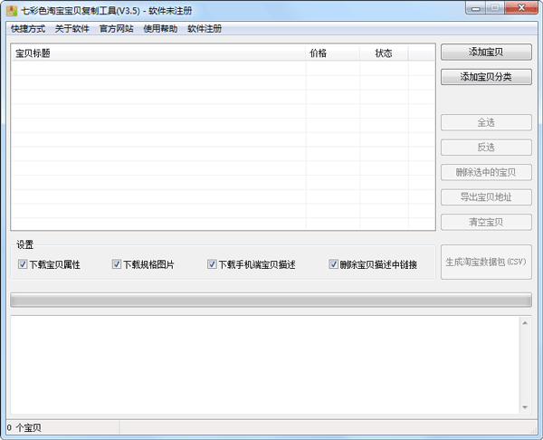
Task: Click inside the log output text area
Action: [x=265, y=365]
